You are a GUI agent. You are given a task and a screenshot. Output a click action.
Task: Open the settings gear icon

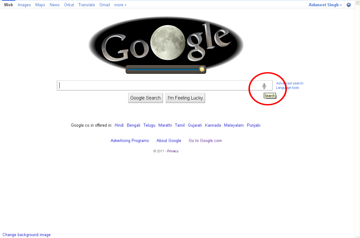click(349, 5)
